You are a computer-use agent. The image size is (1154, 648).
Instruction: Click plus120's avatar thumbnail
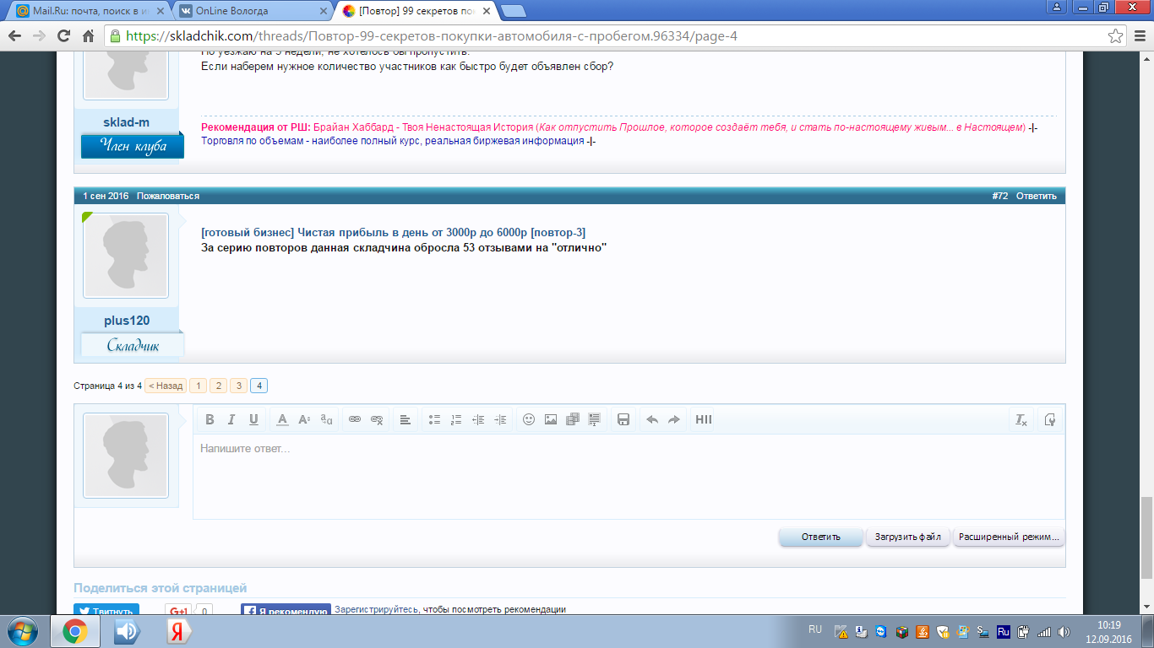126,256
